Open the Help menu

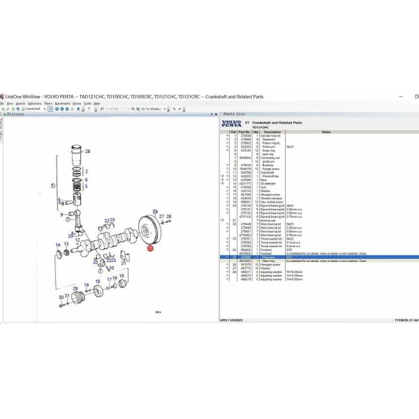(x=96, y=103)
